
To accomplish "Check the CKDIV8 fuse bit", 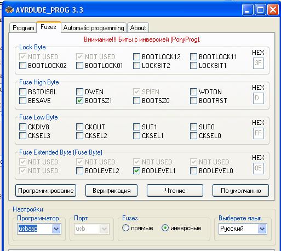I will click(22, 127).
